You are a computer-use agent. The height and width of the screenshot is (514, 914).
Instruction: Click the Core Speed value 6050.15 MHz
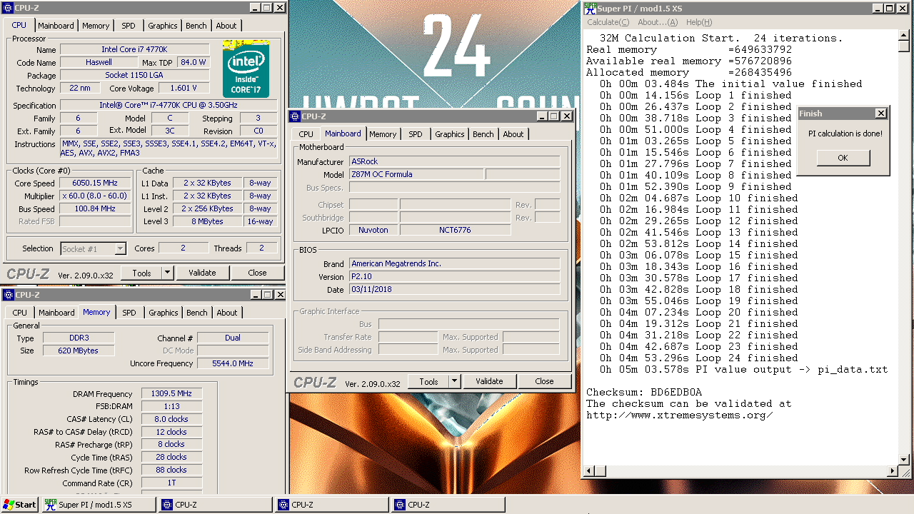pos(94,183)
